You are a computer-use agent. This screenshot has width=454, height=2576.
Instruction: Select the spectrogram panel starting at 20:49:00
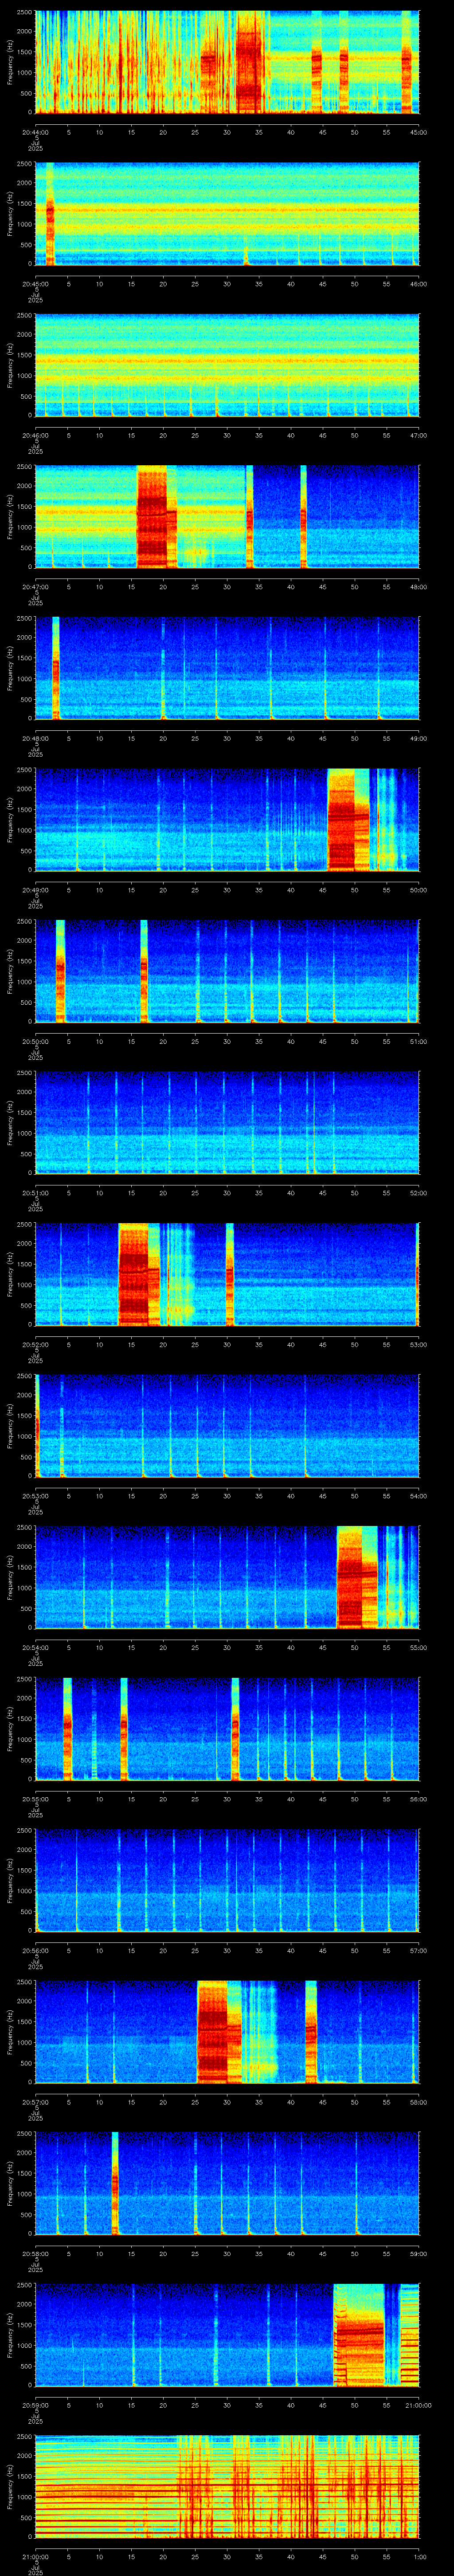click(x=227, y=820)
